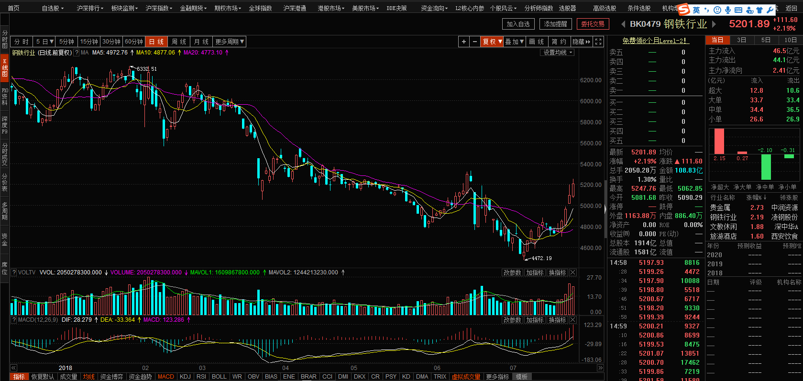Open help for the MA indicator

(77, 53)
